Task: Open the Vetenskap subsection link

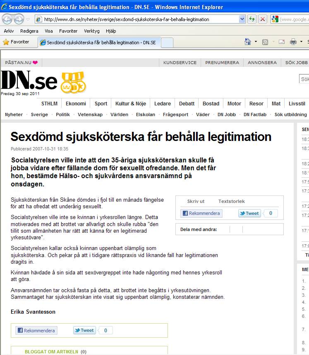Action: [x=90, y=114]
